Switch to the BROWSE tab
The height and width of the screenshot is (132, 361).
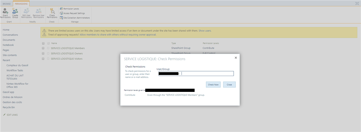[x=7, y=4]
